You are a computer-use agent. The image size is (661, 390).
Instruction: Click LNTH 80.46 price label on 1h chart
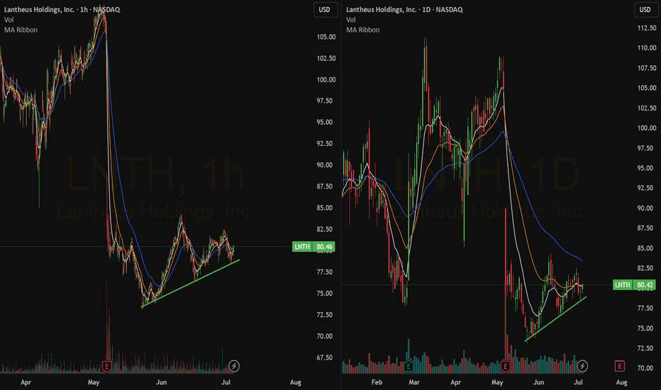click(x=313, y=247)
